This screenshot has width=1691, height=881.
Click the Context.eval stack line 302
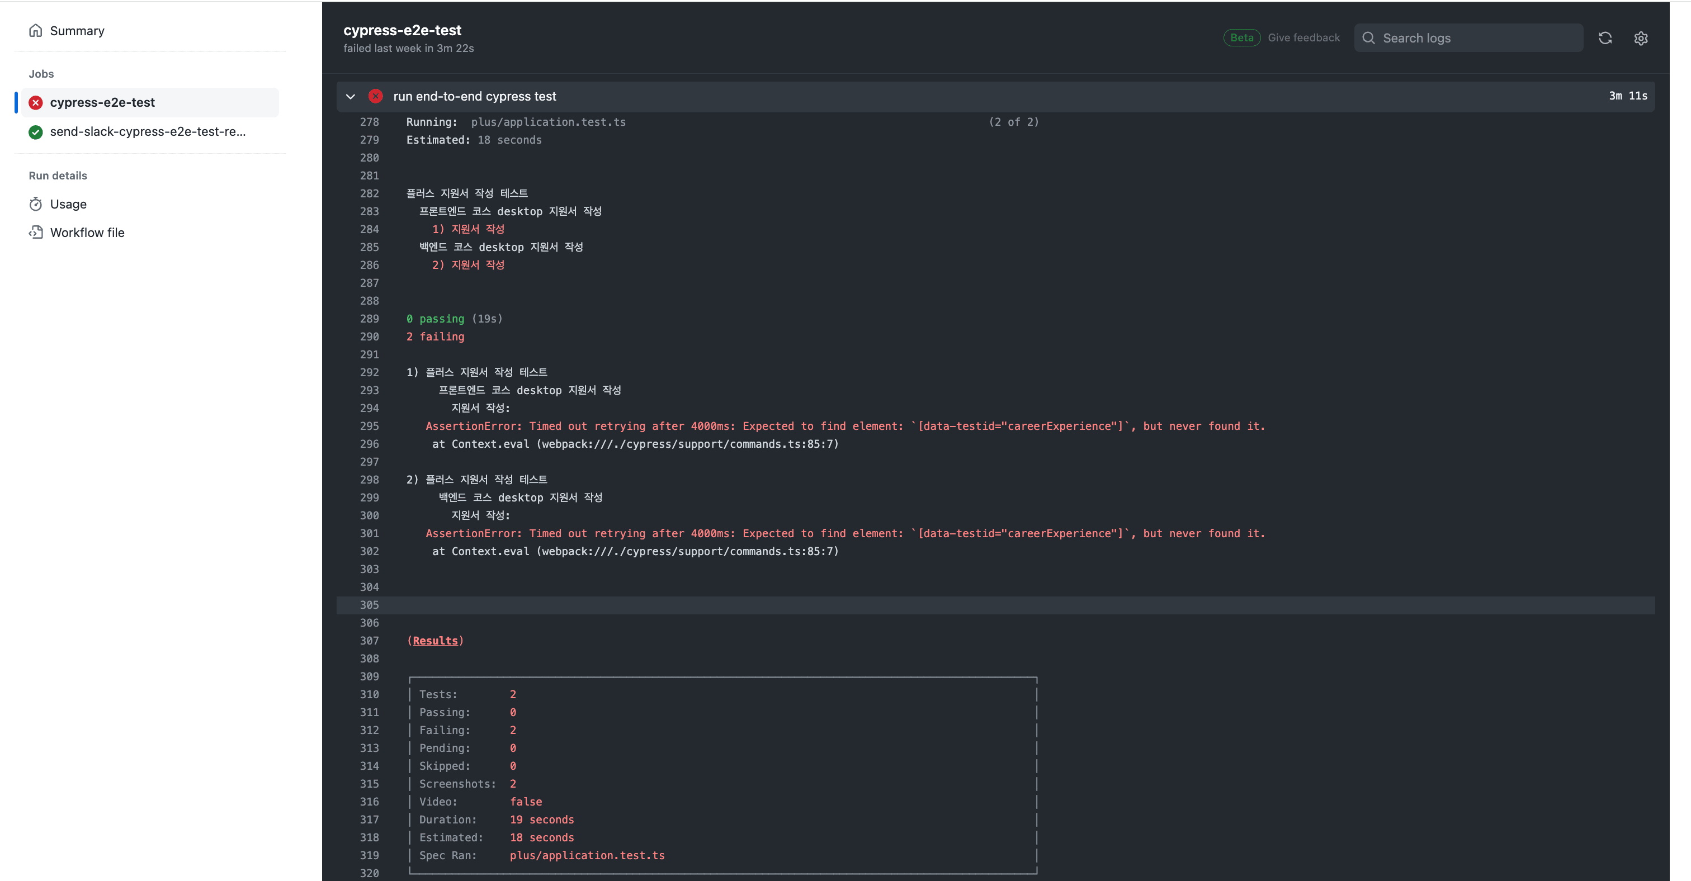click(635, 552)
